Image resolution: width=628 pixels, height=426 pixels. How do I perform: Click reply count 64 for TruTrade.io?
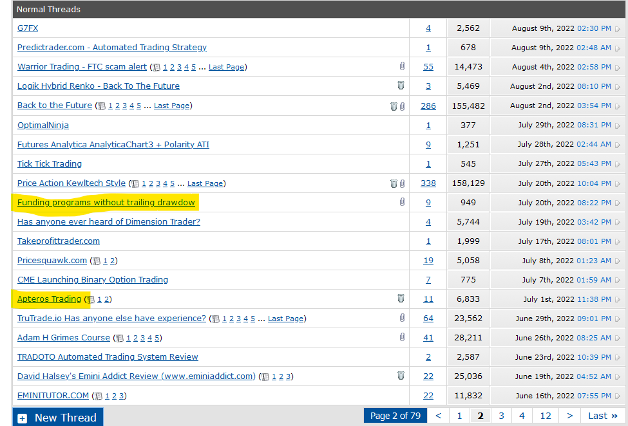tap(428, 319)
